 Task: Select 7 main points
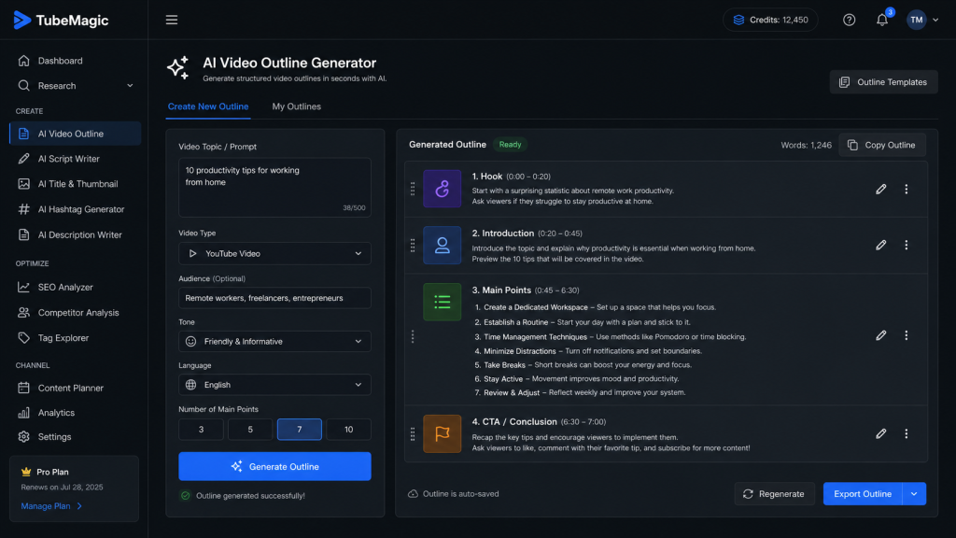click(300, 430)
